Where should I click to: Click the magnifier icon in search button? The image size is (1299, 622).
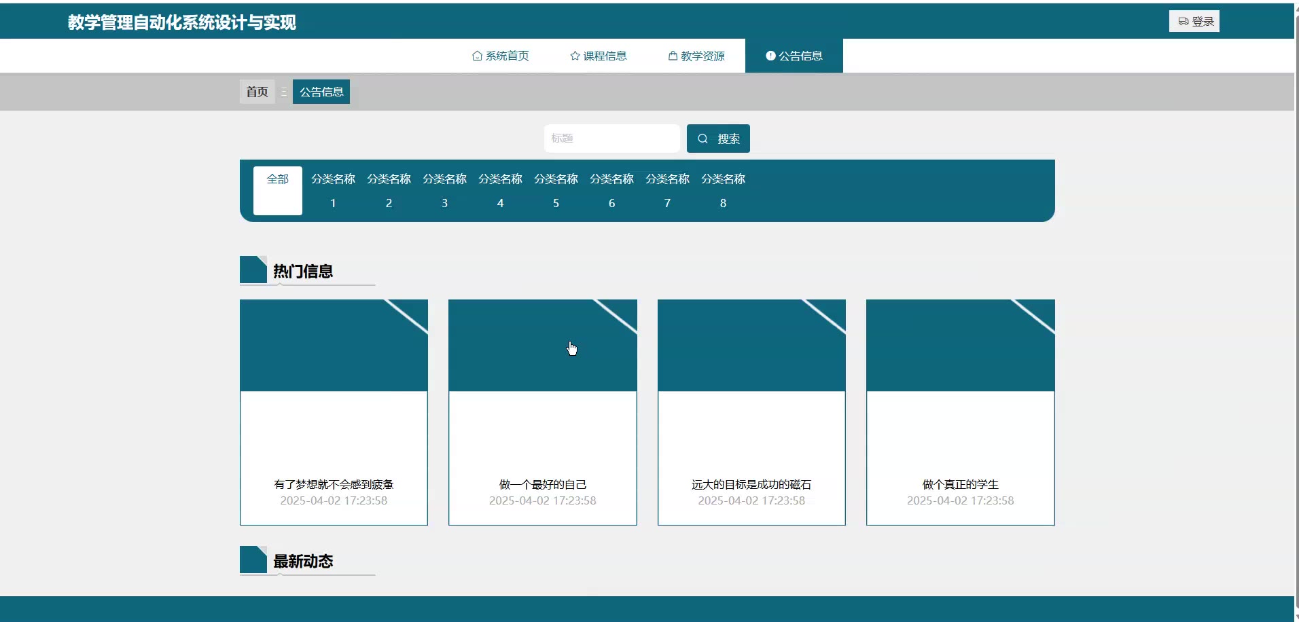(x=702, y=139)
